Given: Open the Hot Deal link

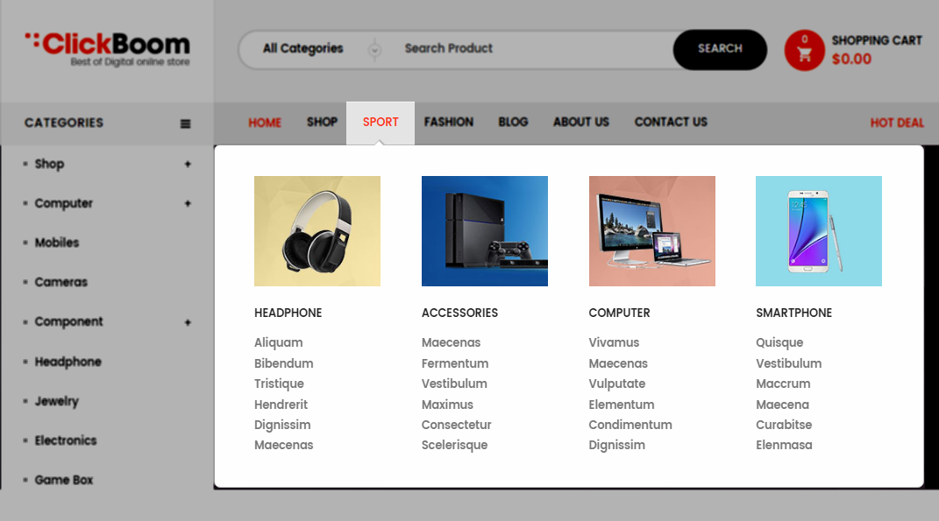Looking at the screenshot, I should click(x=897, y=123).
